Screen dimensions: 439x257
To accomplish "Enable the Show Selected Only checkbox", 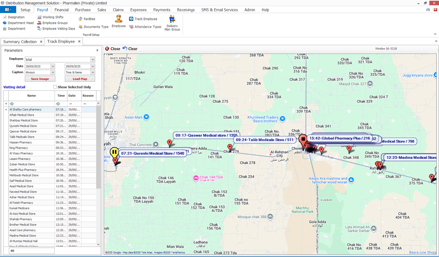I will click(x=55, y=87).
